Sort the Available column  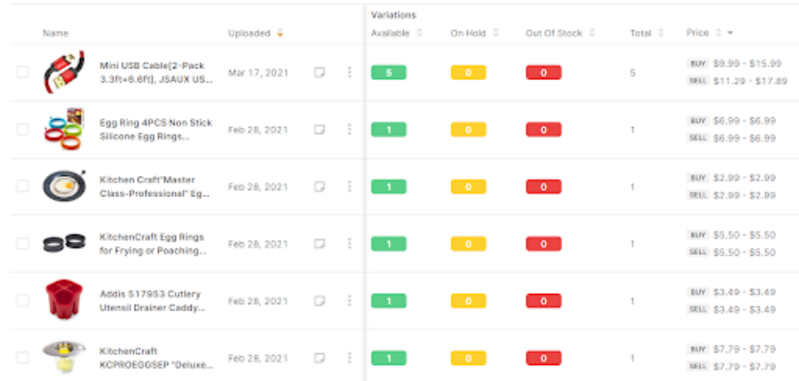click(419, 34)
